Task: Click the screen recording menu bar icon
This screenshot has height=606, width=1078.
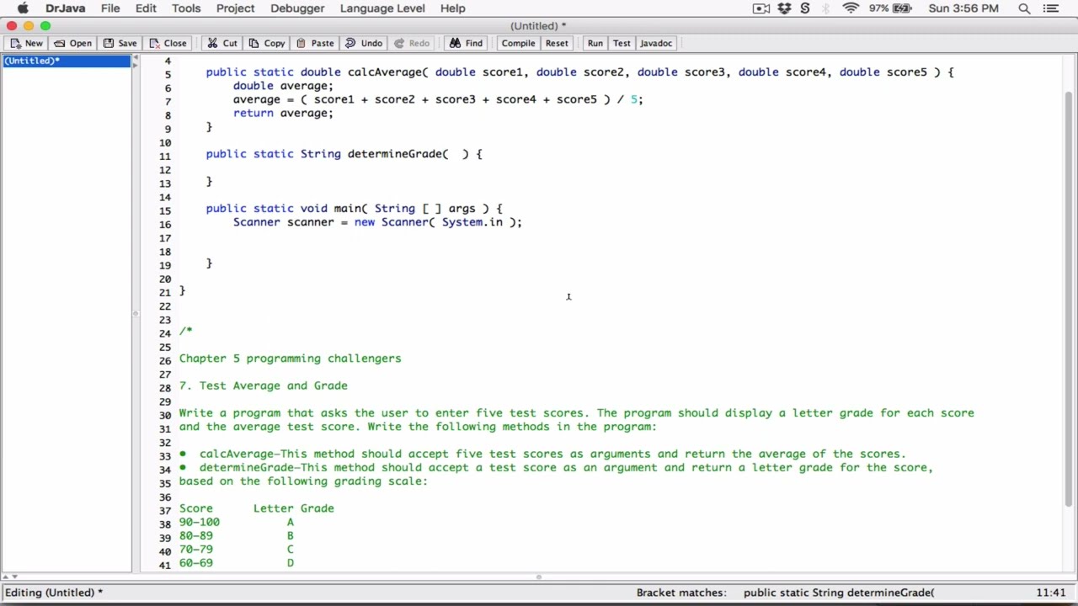Action: [x=761, y=8]
